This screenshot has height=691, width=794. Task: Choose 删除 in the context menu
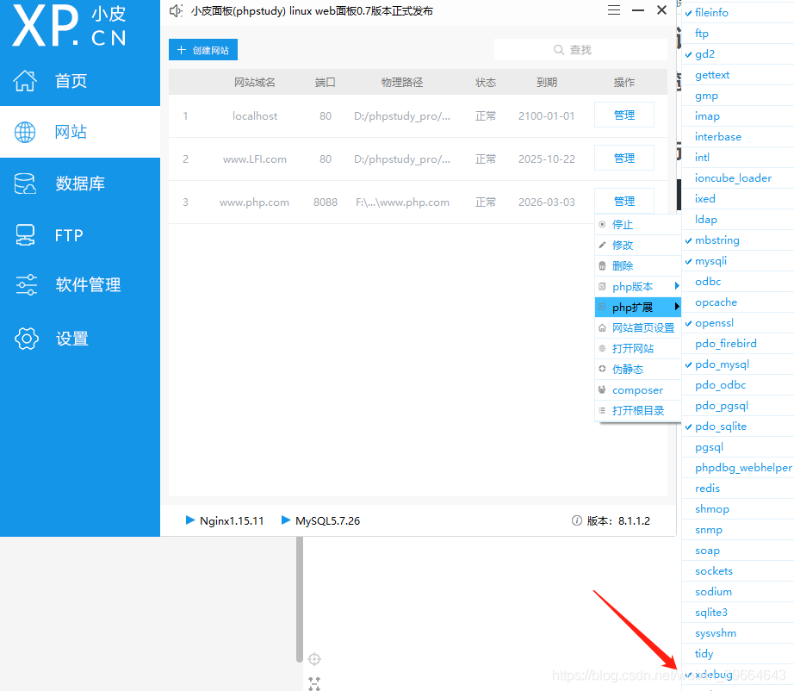point(637,265)
